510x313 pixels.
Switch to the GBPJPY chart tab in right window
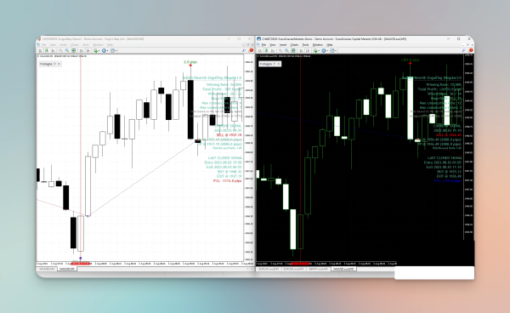pyautogui.click(x=319, y=269)
